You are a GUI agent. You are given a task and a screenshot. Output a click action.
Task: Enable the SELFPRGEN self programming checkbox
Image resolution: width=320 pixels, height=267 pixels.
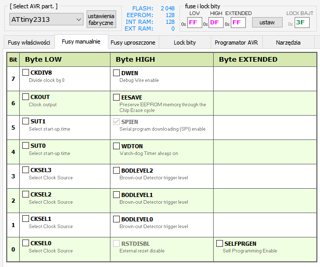219,243
